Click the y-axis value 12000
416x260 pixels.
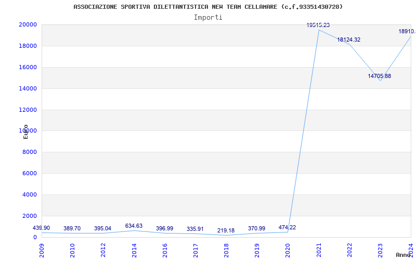(28, 110)
